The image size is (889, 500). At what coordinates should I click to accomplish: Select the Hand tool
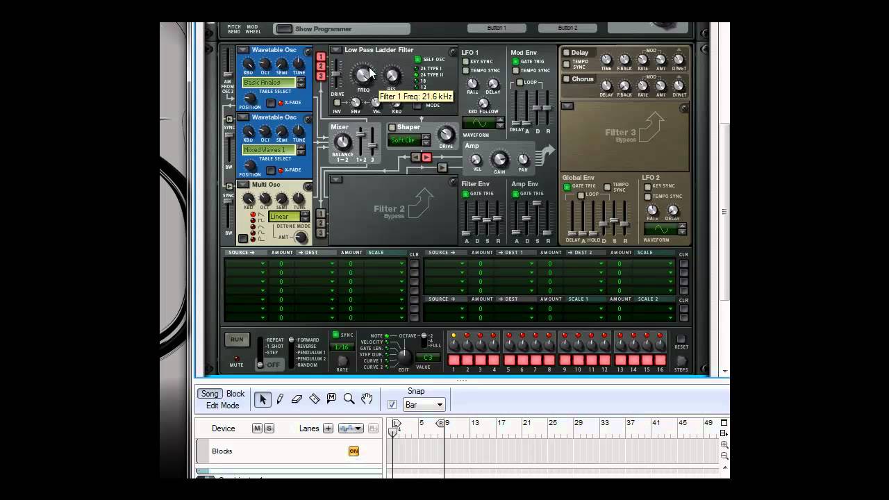367,399
